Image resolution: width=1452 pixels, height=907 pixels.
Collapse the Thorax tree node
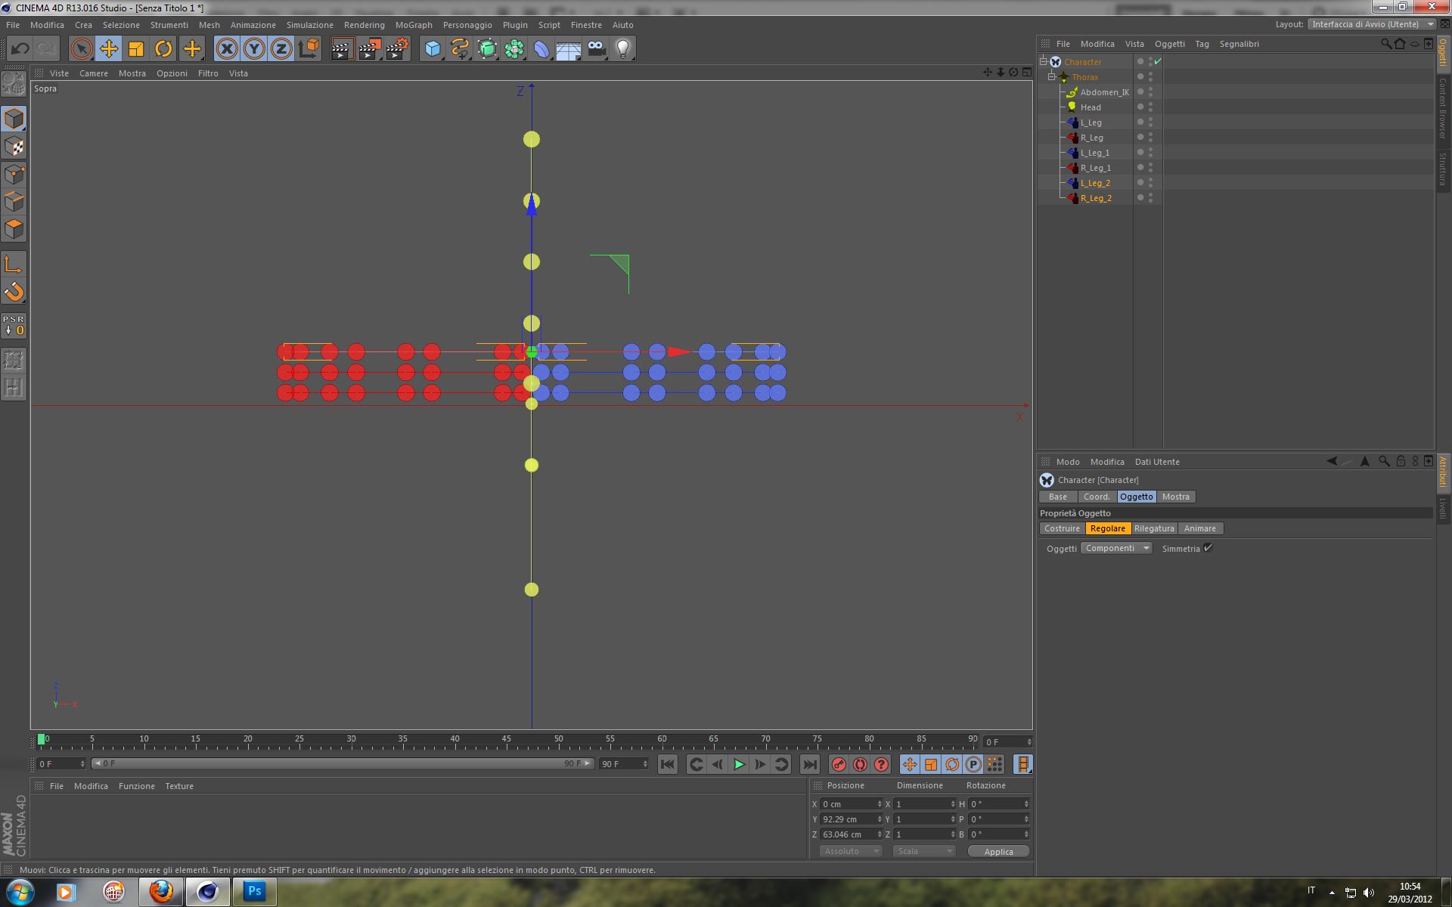click(x=1051, y=77)
